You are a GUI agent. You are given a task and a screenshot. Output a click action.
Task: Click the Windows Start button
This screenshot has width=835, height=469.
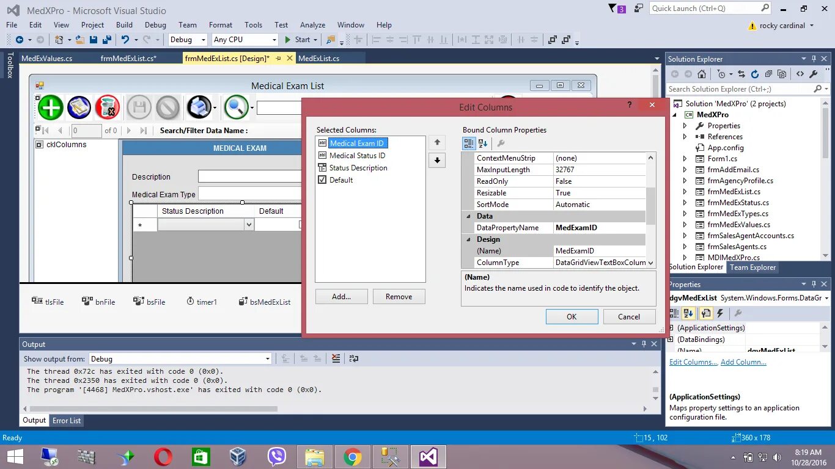click(15, 457)
